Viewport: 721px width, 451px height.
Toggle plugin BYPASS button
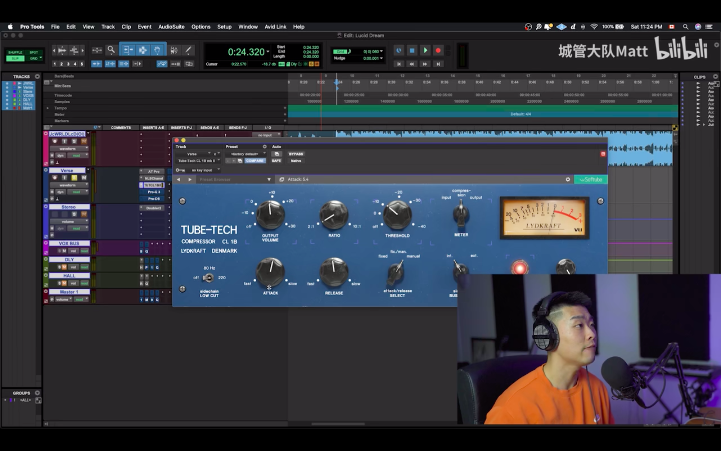tap(296, 154)
